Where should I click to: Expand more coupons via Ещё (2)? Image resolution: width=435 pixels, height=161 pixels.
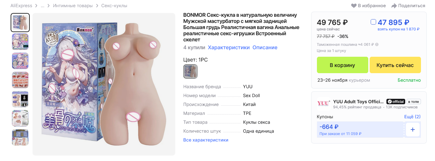(x=412, y=117)
